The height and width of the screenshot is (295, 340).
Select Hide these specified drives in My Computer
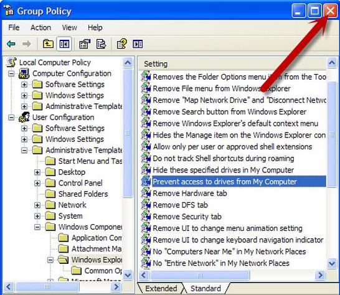(223, 170)
